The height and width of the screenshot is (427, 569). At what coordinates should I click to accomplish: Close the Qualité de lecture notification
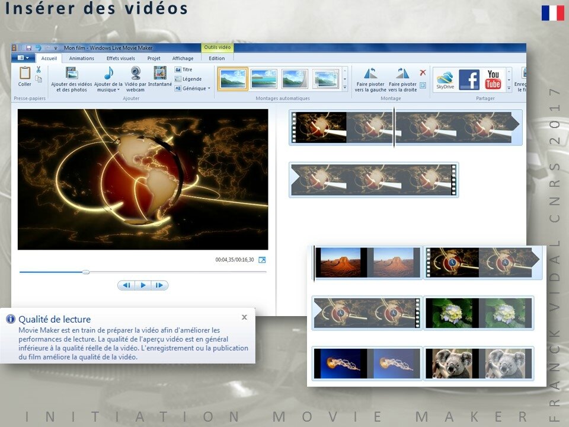tap(245, 317)
